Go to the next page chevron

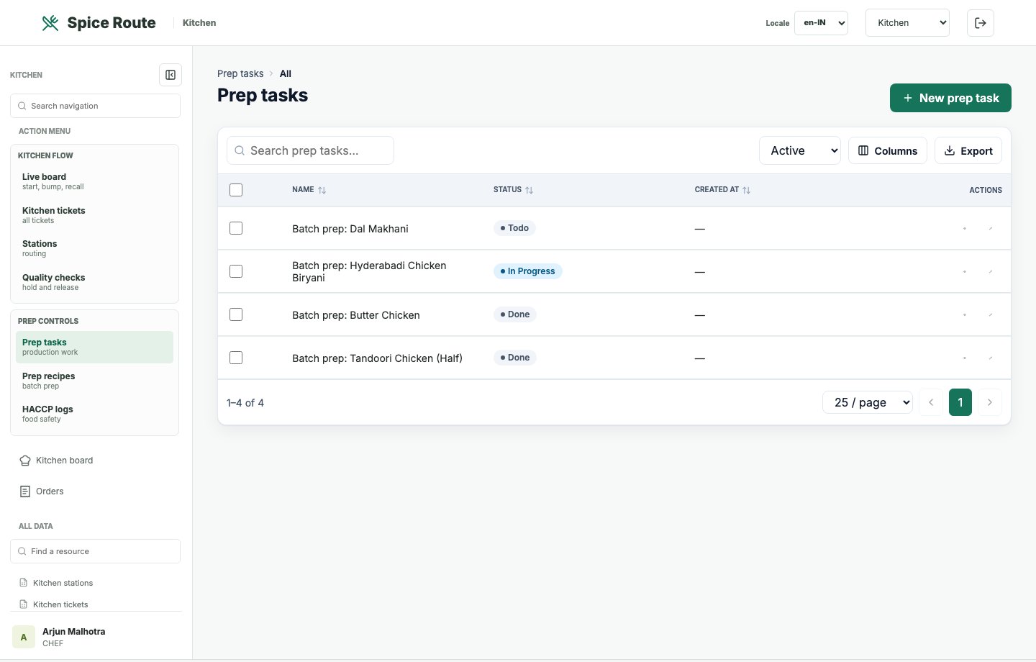coord(990,402)
